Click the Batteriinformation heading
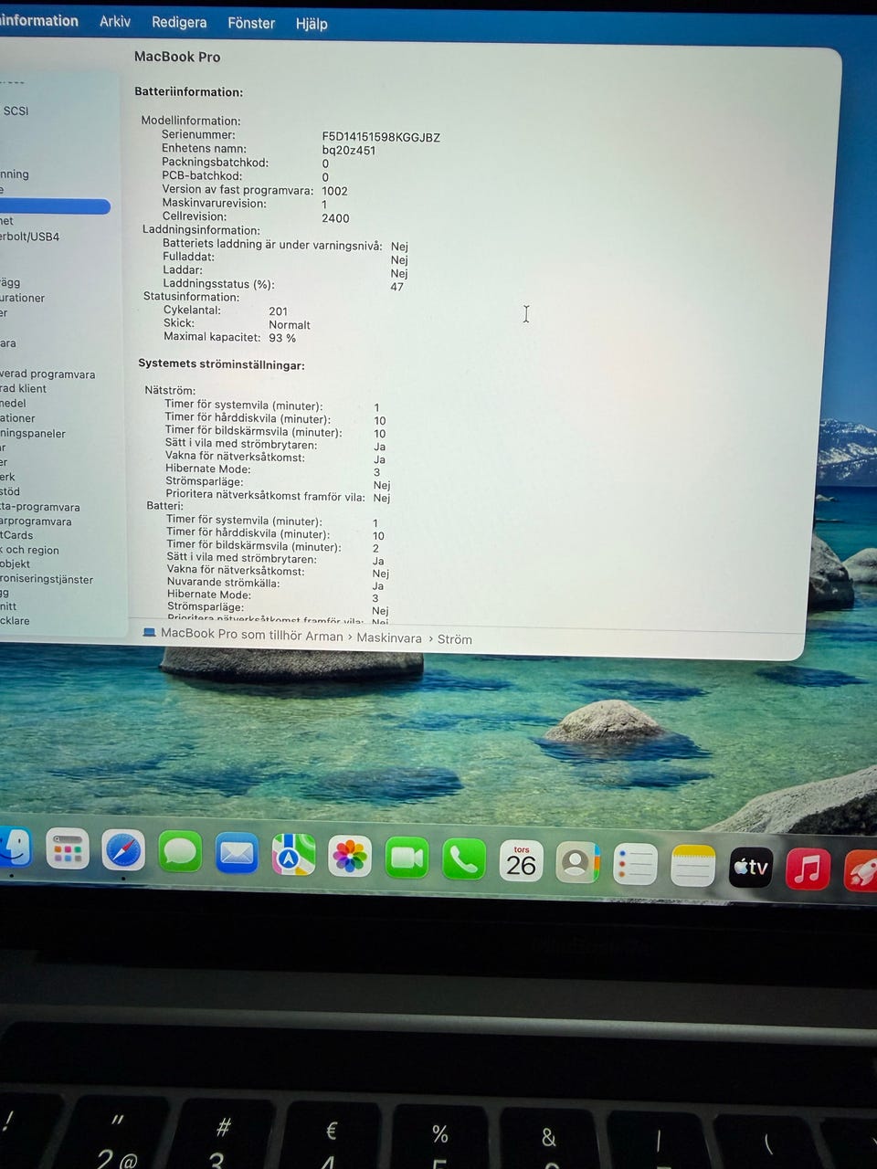Screen dimensions: 877x1169 click(x=188, y=92)
